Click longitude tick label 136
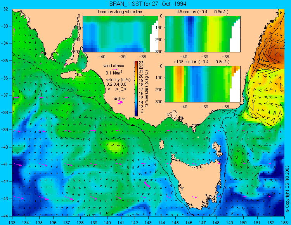The image size is (291, 225). tap(53, 222)
